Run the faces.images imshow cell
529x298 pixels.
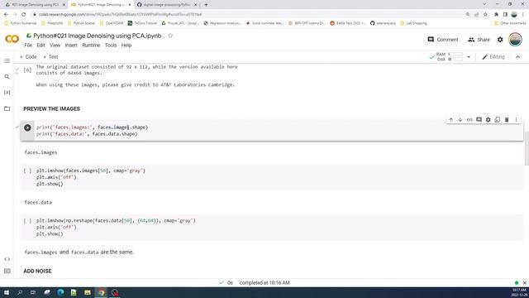coord(27,171)
